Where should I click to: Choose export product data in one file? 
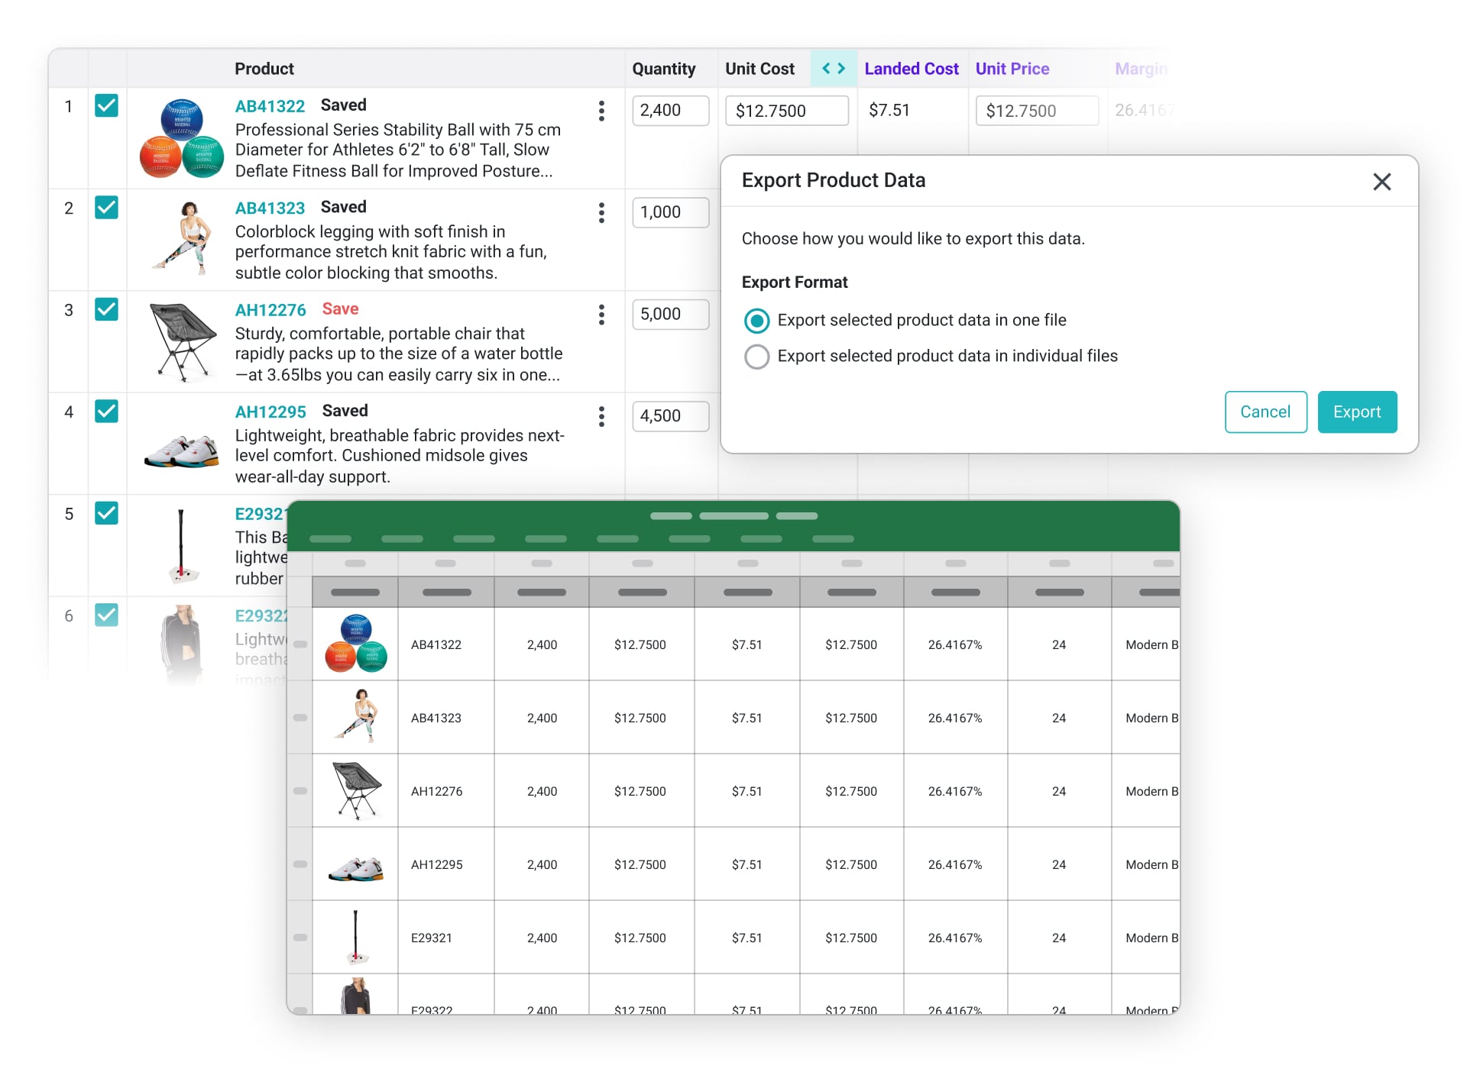pos(756,321)
